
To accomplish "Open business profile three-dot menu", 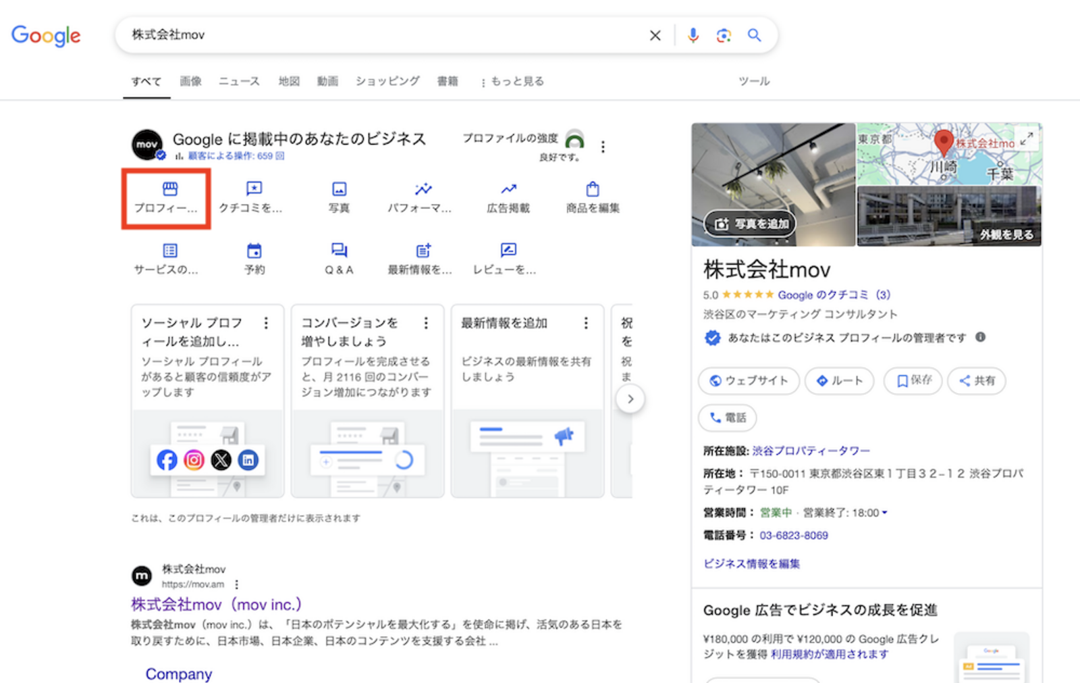I will point(603,147).
